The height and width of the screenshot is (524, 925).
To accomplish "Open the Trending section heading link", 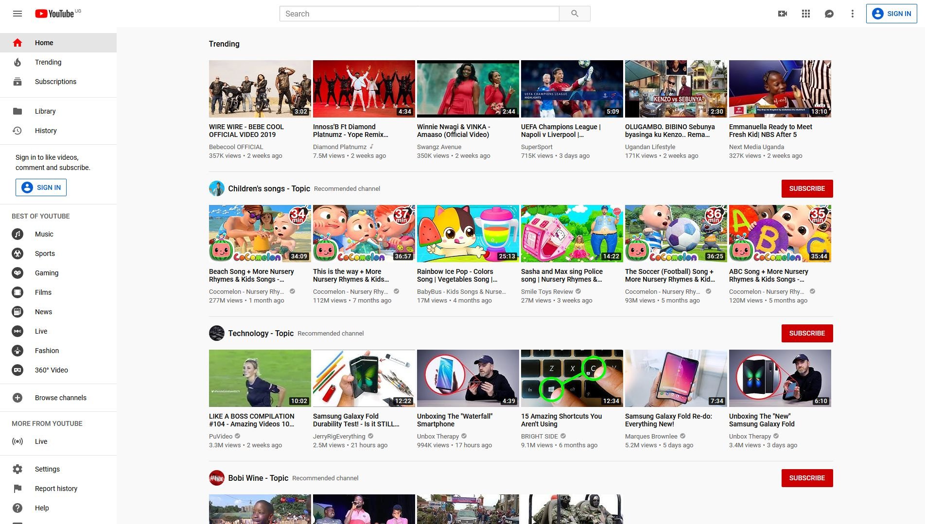I will pos(224,44).
